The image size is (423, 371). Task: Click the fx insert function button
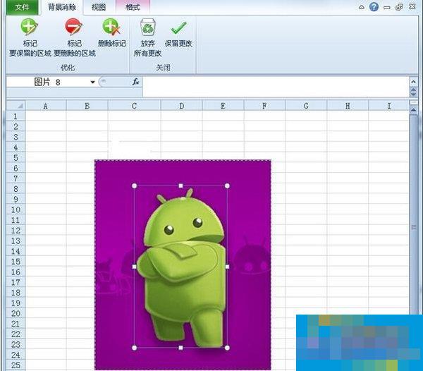click(x=135, y=82)
